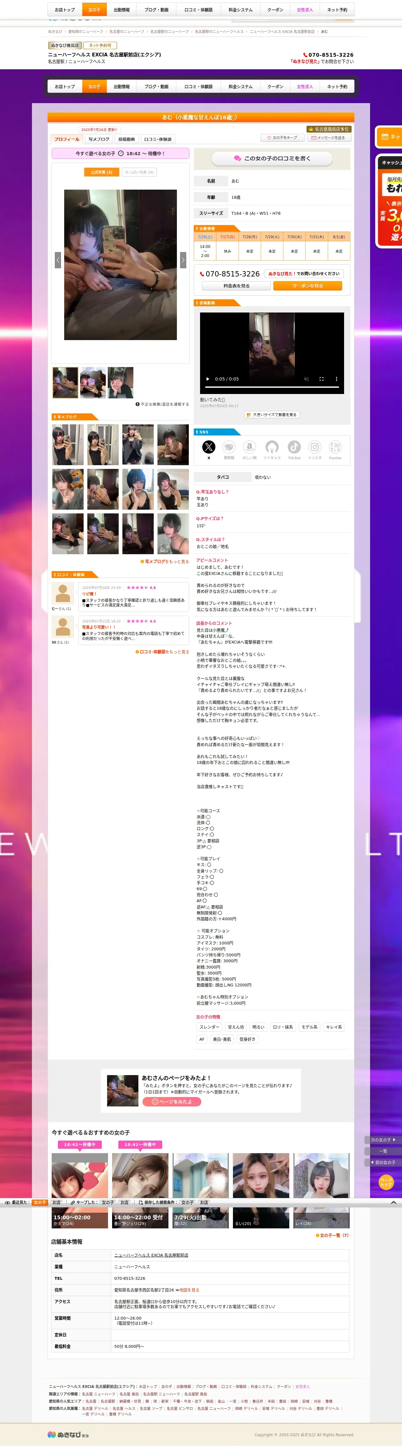Viewport: 402px width, 1455px height.
Task: Open the Fantia SNS icon
Action: pos(335,447)
